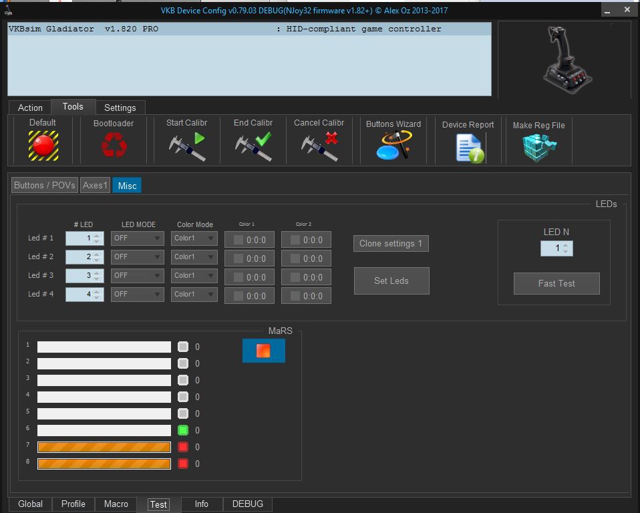Viewport: 640px width, 513px height.
Task: Open Bootloader recycle icon
Action: coord(114,145)
